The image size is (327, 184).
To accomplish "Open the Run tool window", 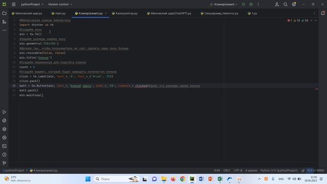I will tap(4, 112).
